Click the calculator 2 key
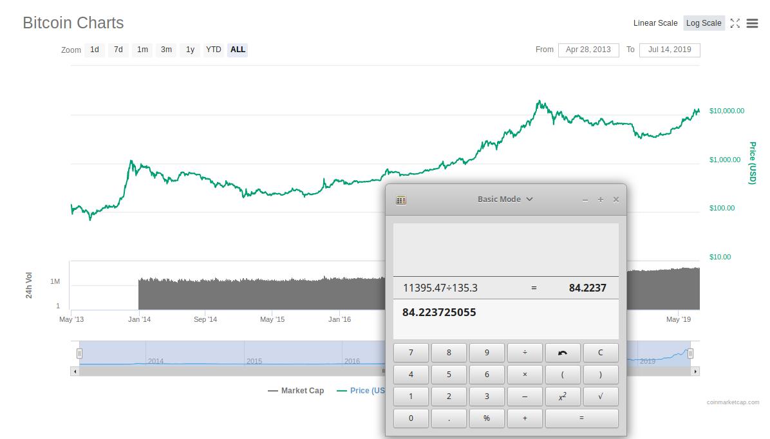Viewport: 770px width, 439px height. point(449,397)
